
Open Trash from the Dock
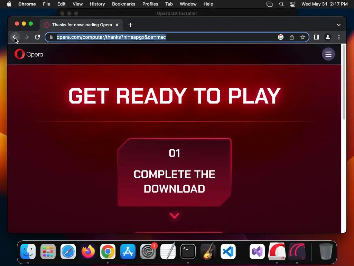click(326, 251)
